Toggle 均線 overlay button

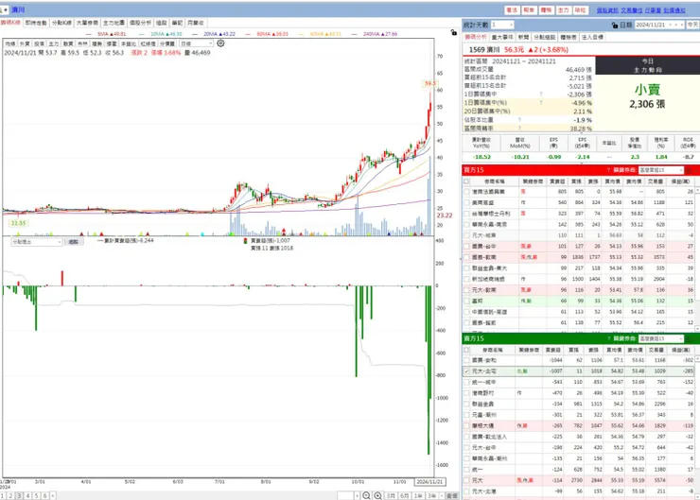click(10, 43)
